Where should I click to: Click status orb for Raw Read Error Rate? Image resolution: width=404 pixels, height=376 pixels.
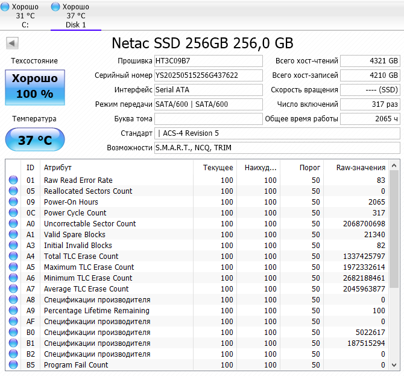[x=14, y=180]
